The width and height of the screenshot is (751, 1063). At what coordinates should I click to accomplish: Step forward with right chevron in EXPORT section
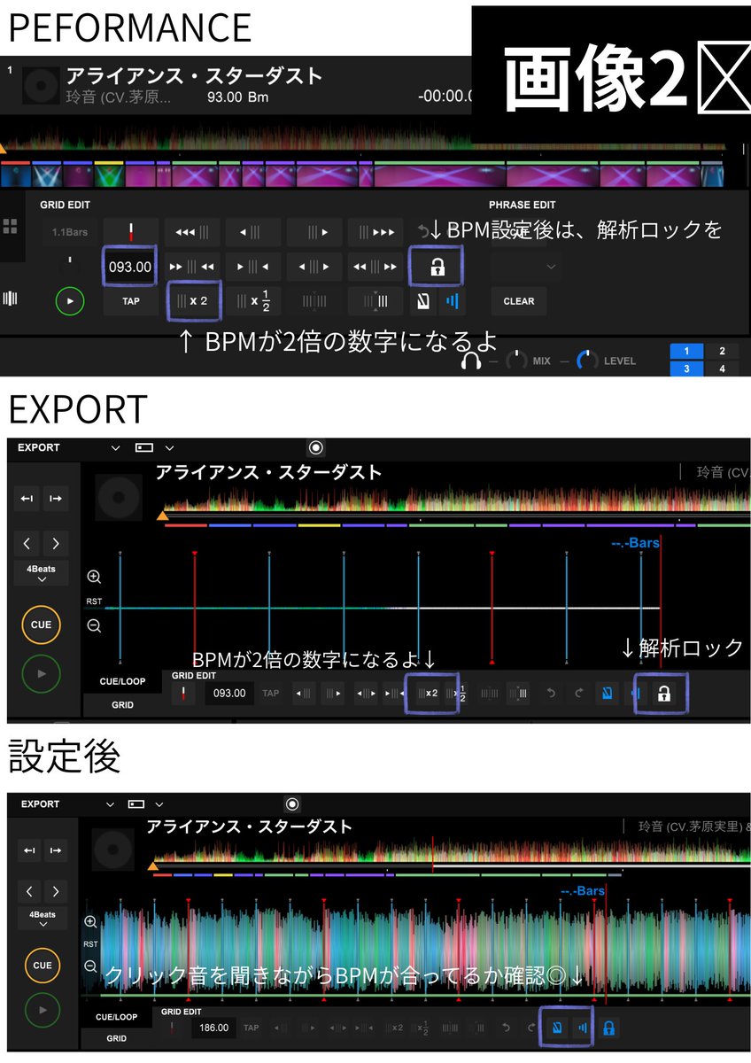56,543
